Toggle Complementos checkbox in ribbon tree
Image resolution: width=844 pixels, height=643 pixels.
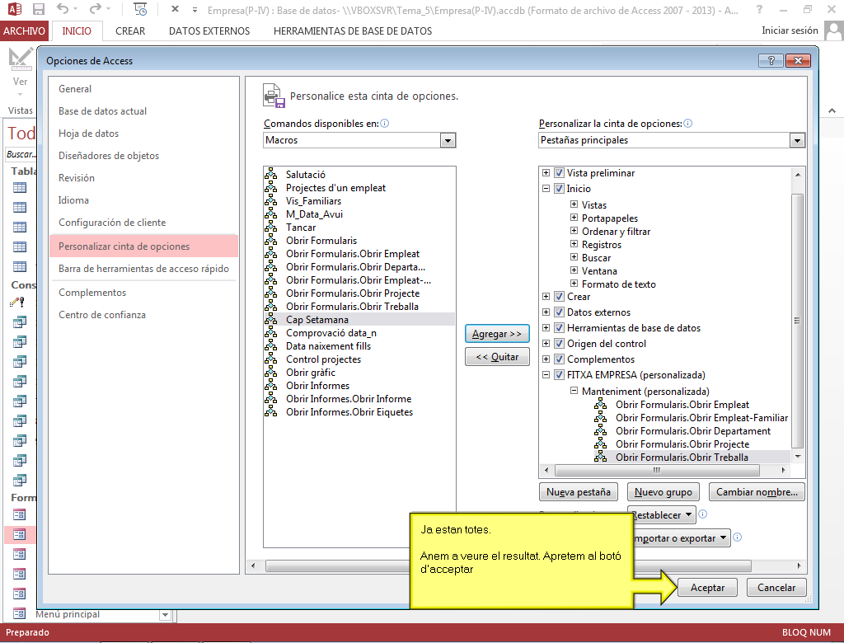559,359
